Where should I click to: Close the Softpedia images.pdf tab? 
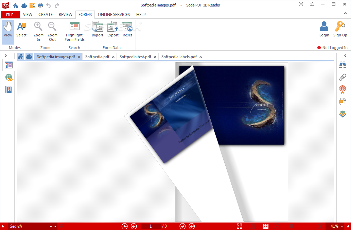coord(79,57)
